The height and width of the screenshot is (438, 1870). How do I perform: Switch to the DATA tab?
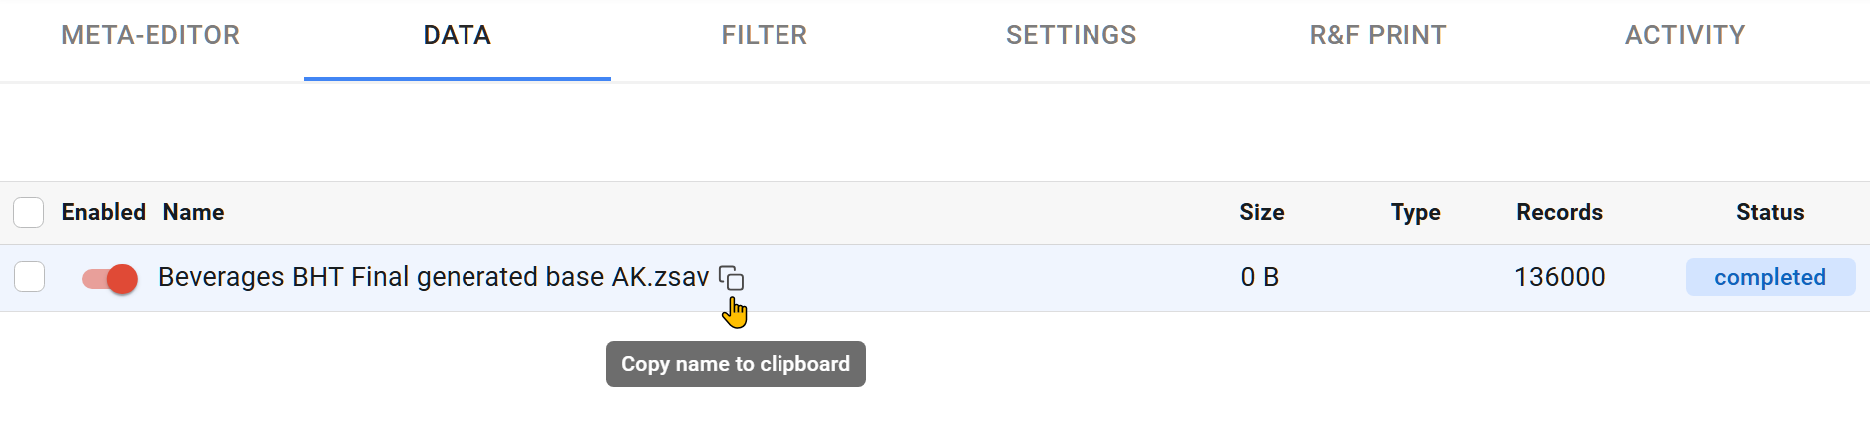457,36
